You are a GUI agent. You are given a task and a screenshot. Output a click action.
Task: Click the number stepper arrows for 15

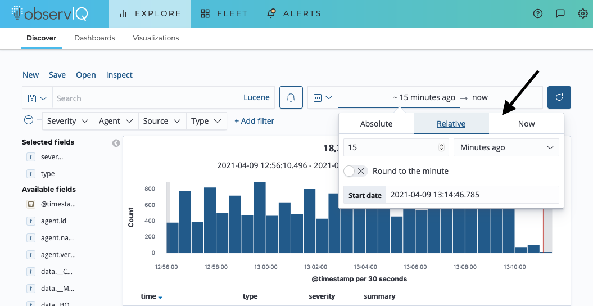pyautogui.click(x=441, y=147)
